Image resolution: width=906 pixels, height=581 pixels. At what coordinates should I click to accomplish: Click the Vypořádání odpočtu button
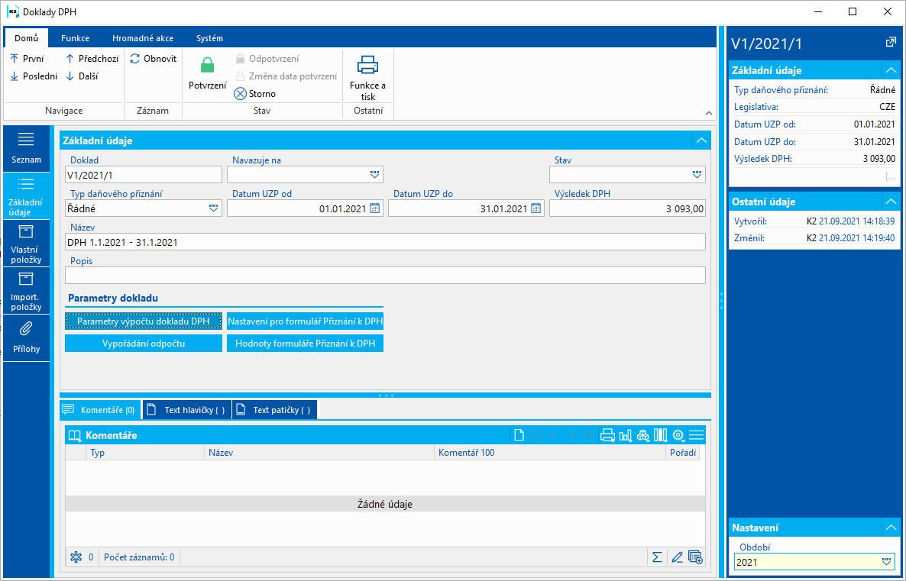144,343
